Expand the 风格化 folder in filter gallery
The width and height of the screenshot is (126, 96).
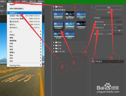click(x=54, y=7)
